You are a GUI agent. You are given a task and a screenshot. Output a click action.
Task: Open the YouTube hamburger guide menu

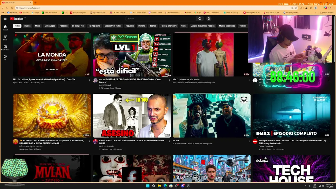tap(5, 19)
